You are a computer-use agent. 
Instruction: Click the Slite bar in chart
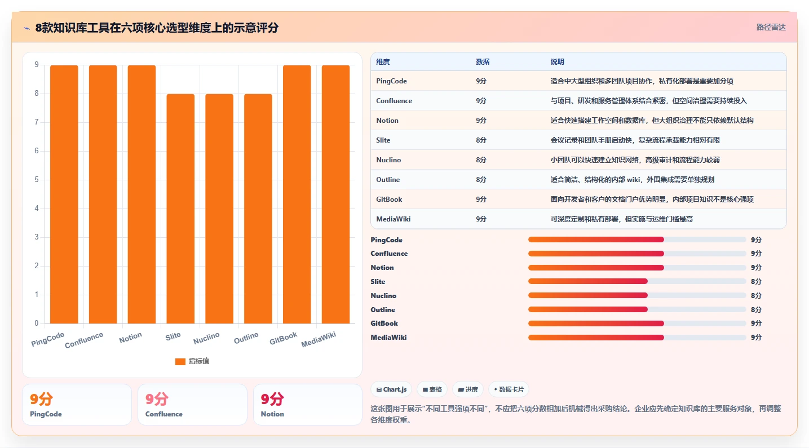[180, 209]
